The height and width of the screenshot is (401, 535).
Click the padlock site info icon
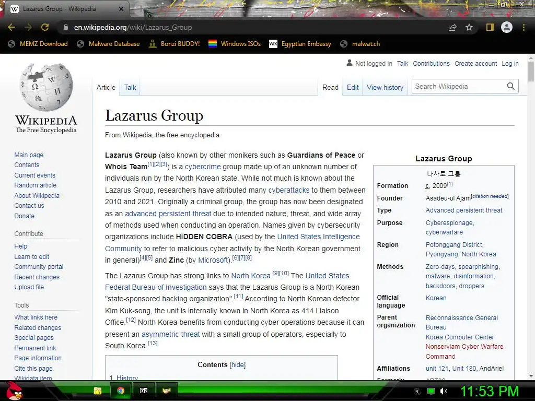[x=66, y=27]
